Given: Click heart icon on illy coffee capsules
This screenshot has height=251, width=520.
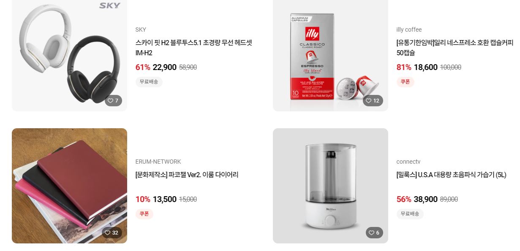Looking at the screenshot, I should [x=368, y=101].
